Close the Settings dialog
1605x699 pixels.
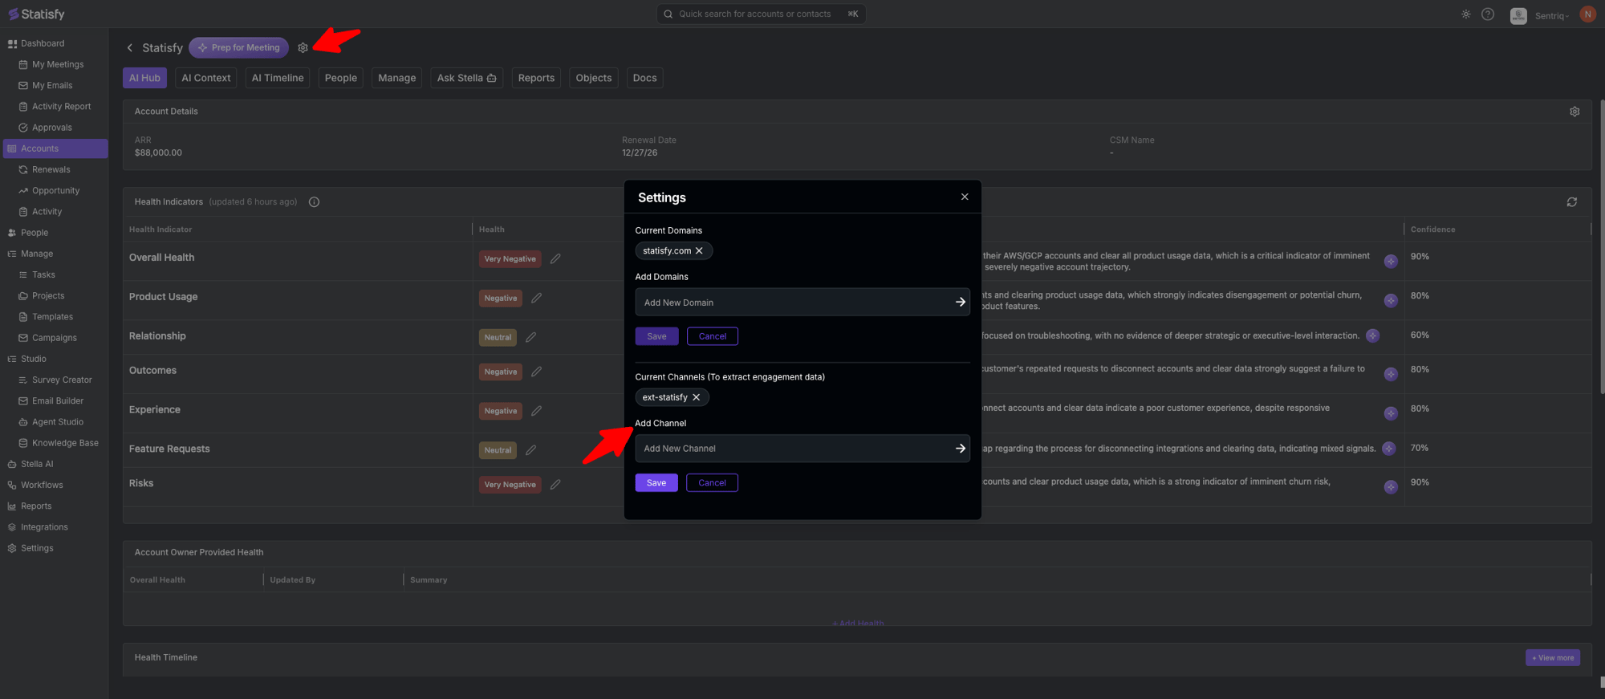[x=965, y=197]
